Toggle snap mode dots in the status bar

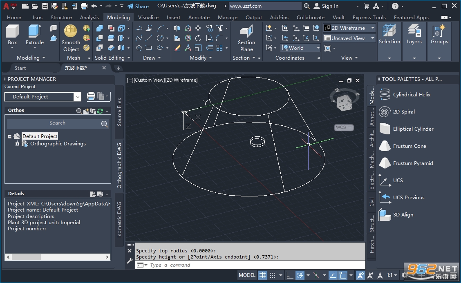coord(273,275)
